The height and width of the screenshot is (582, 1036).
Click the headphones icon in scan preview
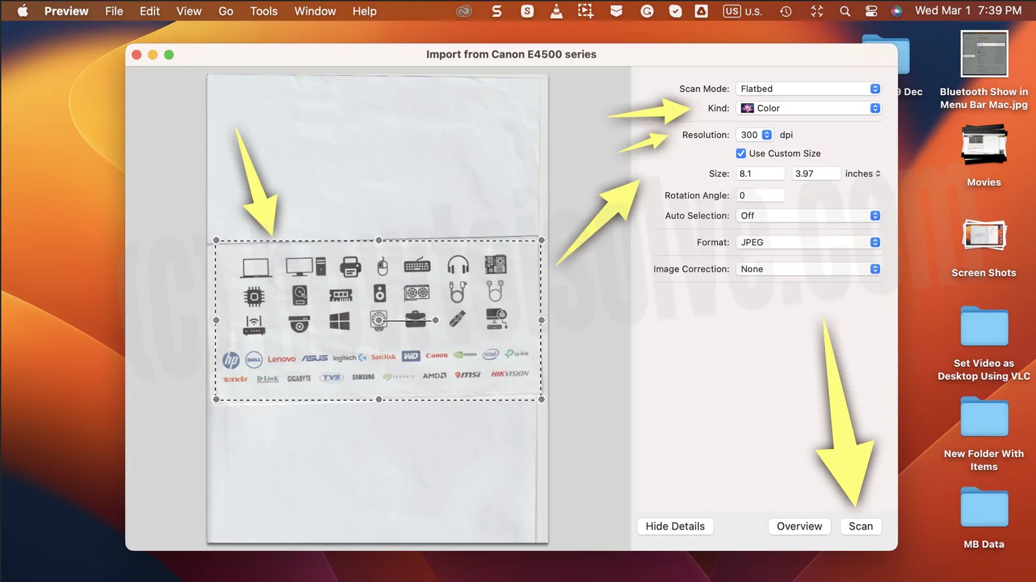click(x=458, y=265)
